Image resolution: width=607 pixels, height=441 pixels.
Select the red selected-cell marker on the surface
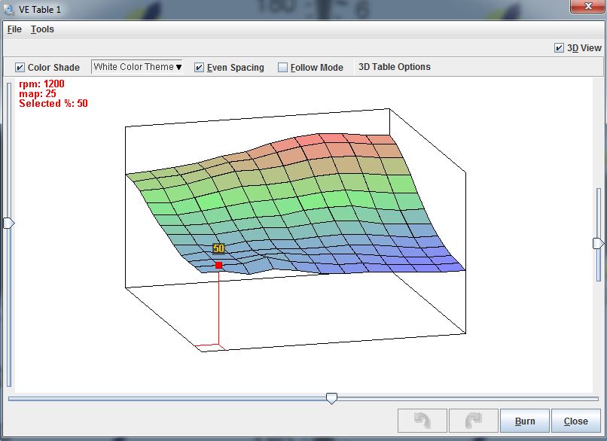pos(218,265)
